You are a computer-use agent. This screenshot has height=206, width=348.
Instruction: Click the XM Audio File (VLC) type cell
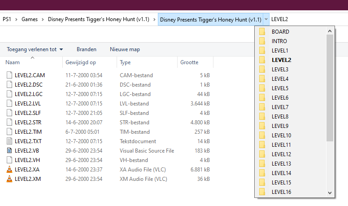[x=144, y=179]
